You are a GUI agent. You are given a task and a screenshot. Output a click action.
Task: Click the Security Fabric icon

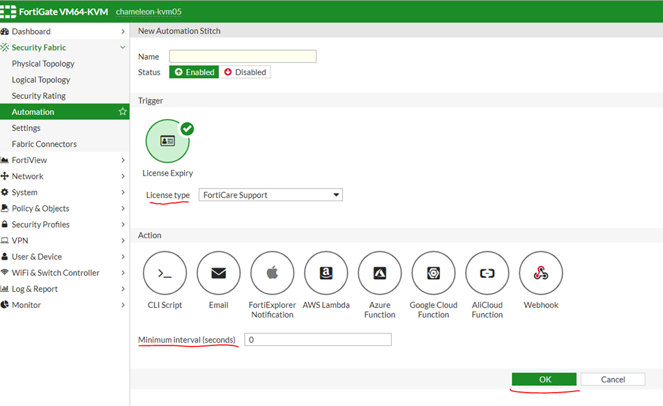point(5,47)
